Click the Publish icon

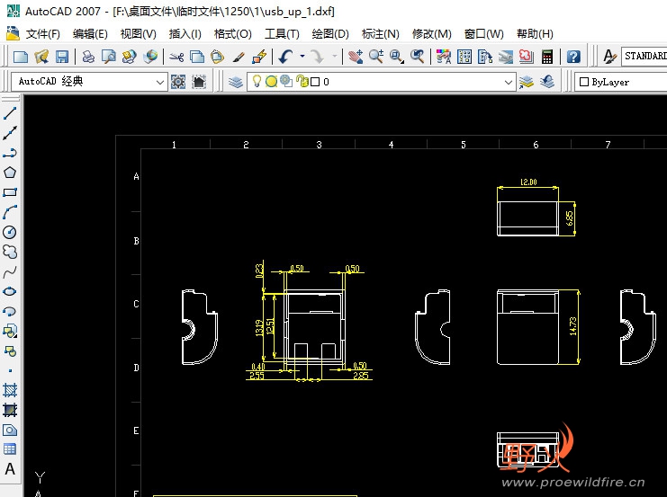click(130, 56)
